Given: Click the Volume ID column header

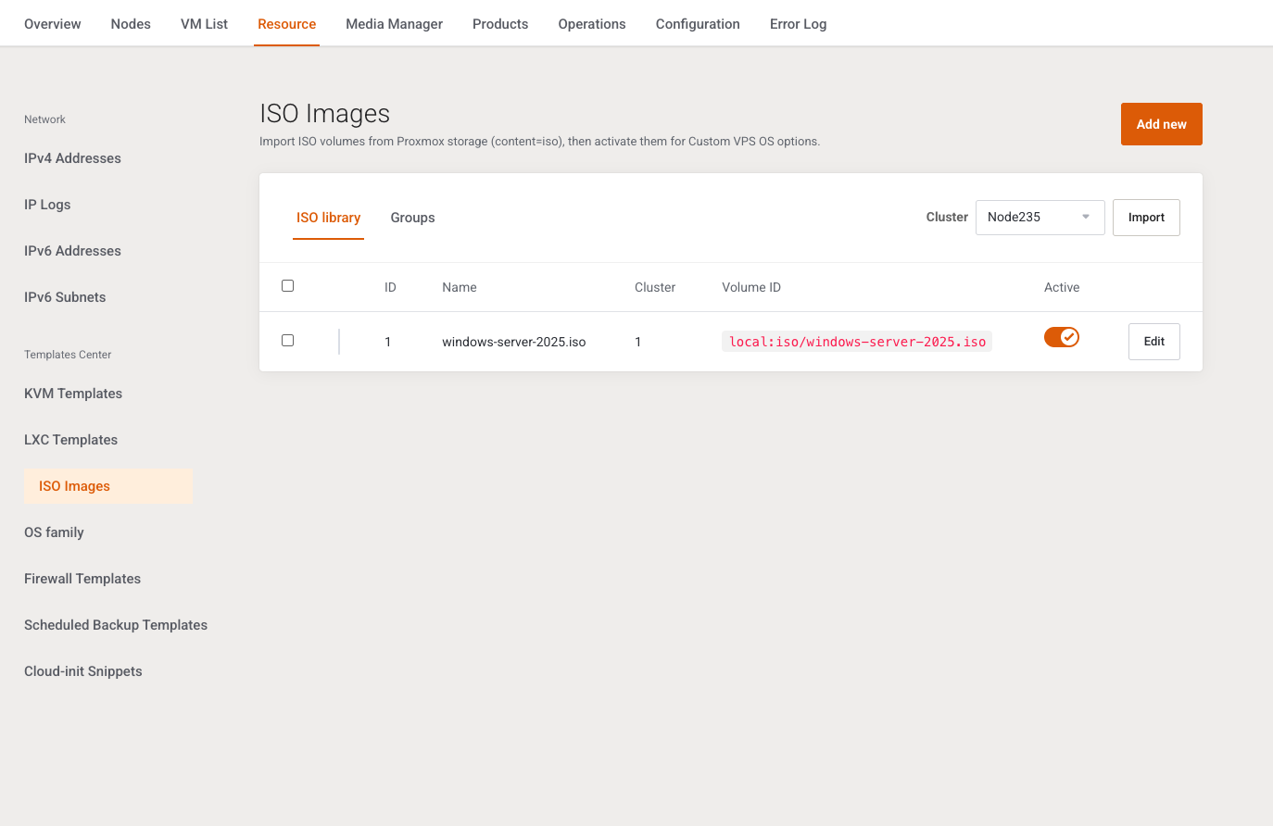Looking at the screenshot, I should coord(751,287).
